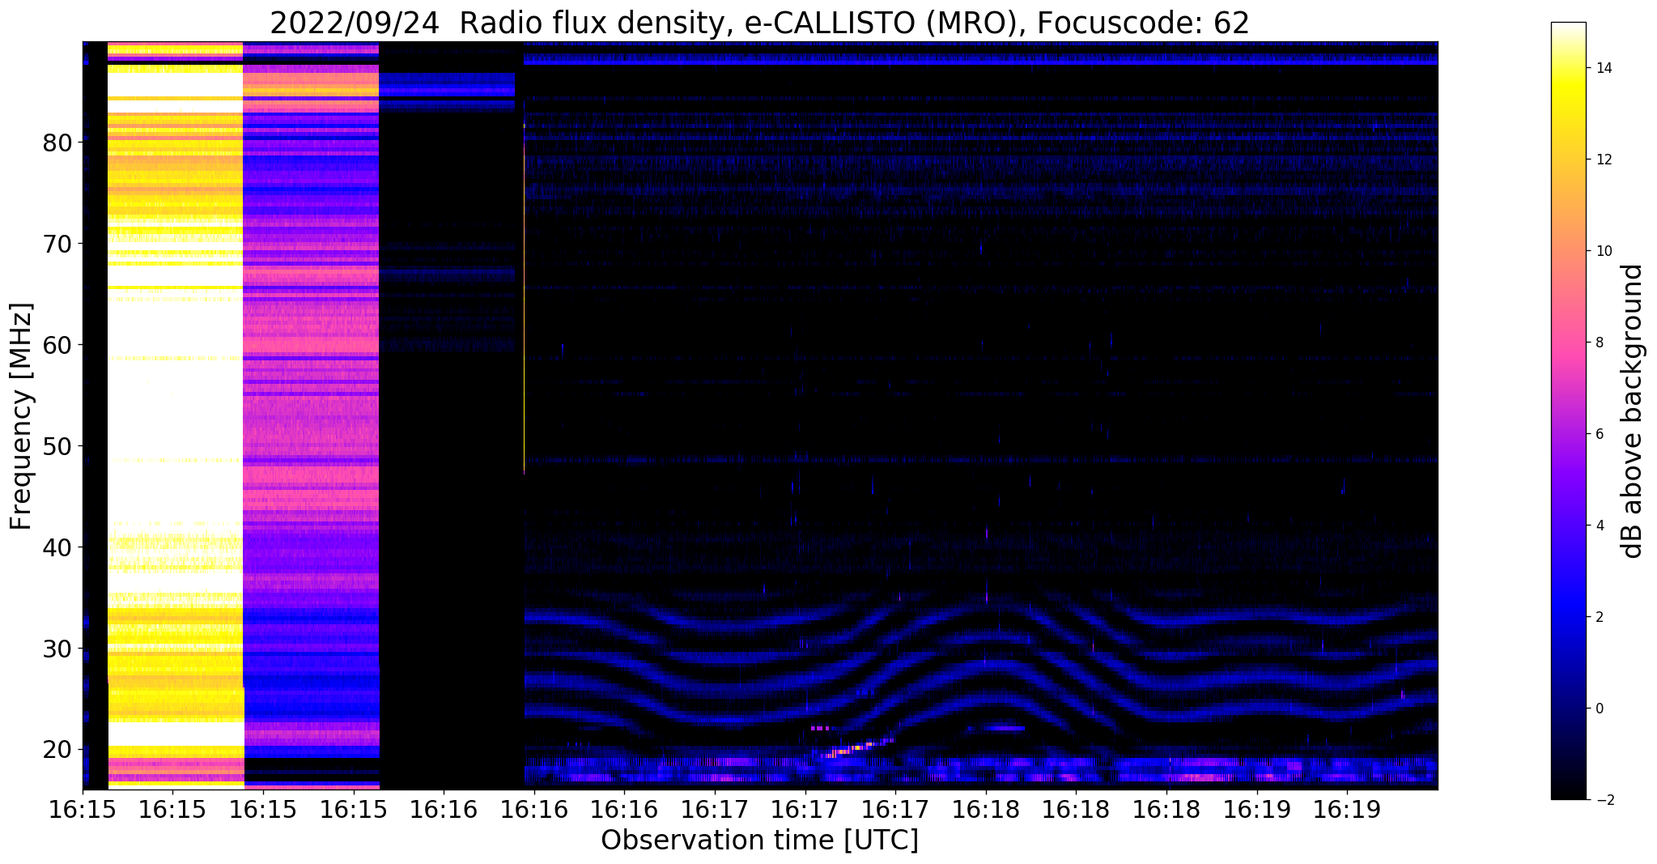Click the 70 tick on the frequency axis
This screenshot has width=1657, height=864.
pyautogui.click(x=57, y=244)
